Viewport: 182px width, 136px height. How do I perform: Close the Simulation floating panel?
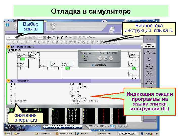click(x=119, y=51)
